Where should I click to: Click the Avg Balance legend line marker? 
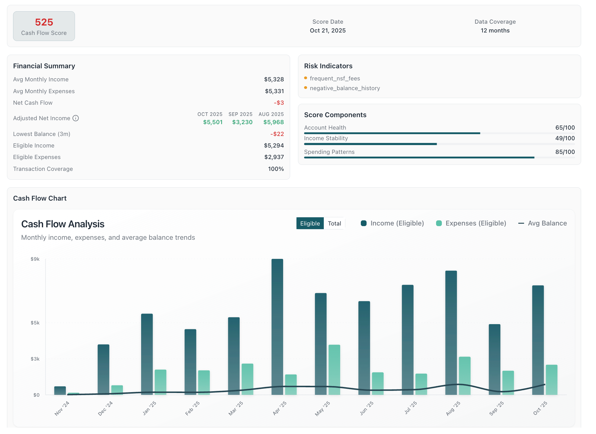pyautogui.click(x=521, y=223)
